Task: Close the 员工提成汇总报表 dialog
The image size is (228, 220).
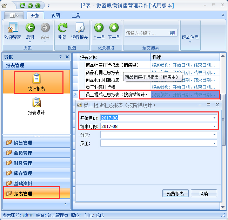Action: (x=217, y=105)
